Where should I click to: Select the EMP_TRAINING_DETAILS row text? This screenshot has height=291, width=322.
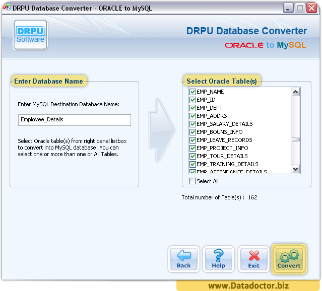pyautogui.click(x=227, y=164)
